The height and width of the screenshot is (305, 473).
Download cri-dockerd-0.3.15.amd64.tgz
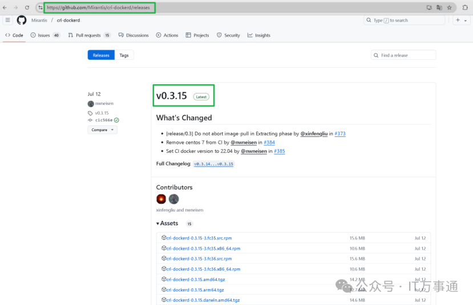[196, 279]
